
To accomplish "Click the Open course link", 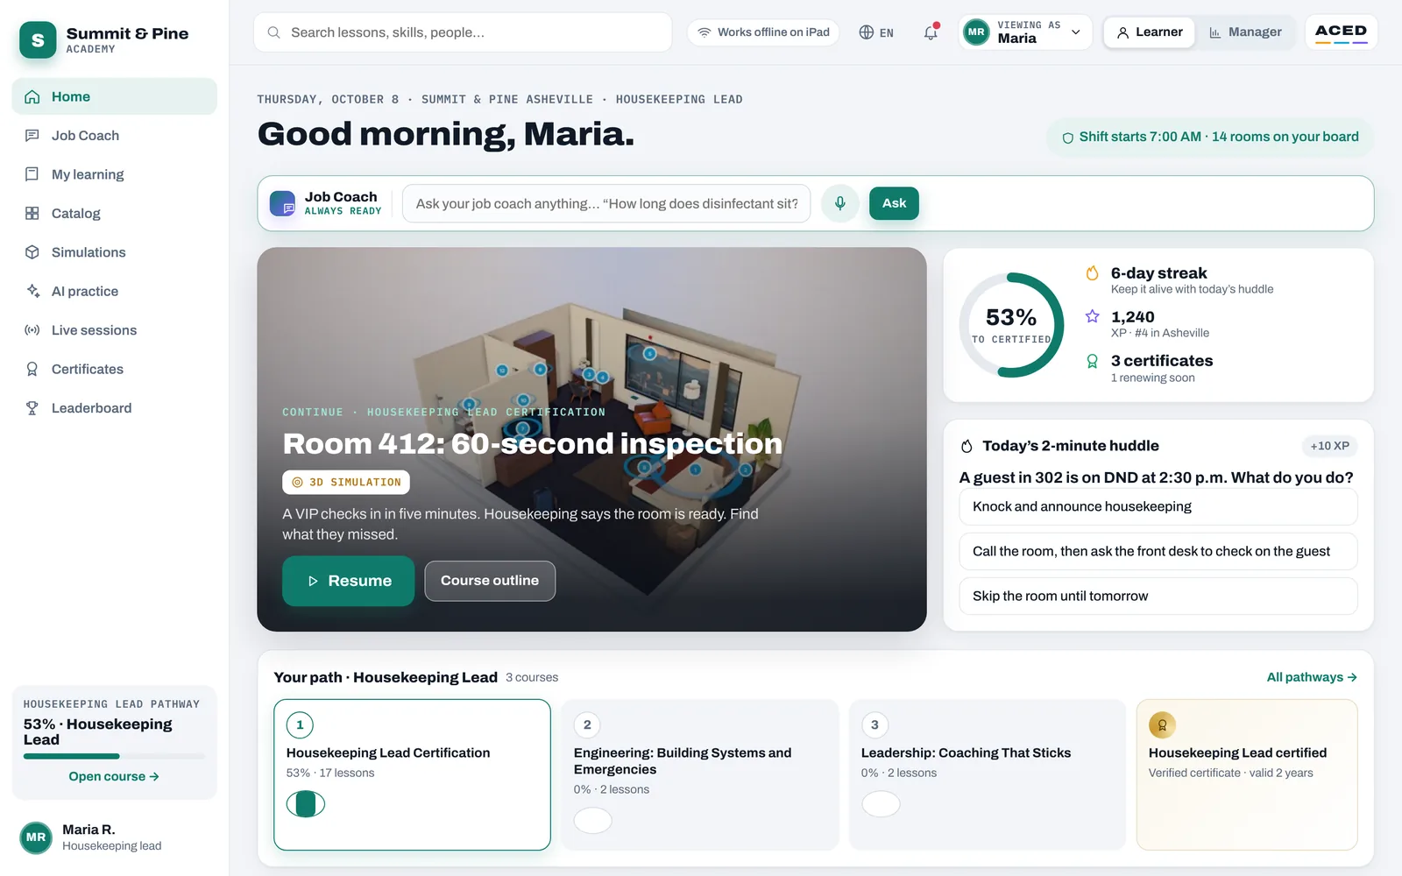I will click(x=114, y=776).
